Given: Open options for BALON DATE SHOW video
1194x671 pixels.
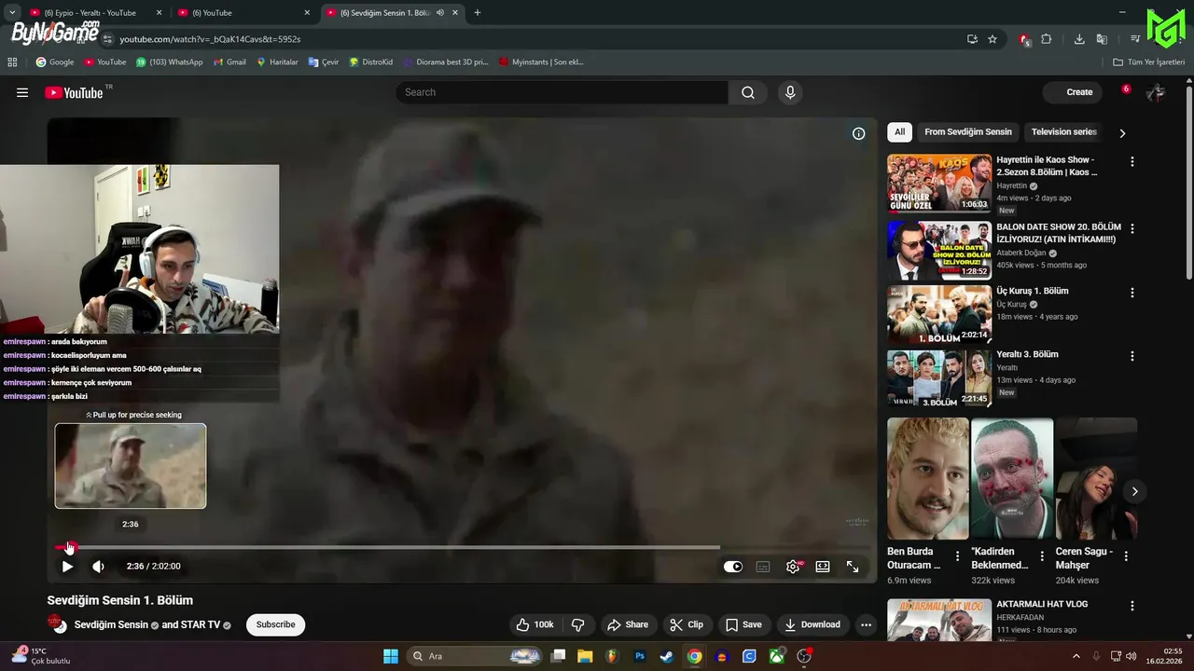Looking at the screenshot, I should point(1132,228).
